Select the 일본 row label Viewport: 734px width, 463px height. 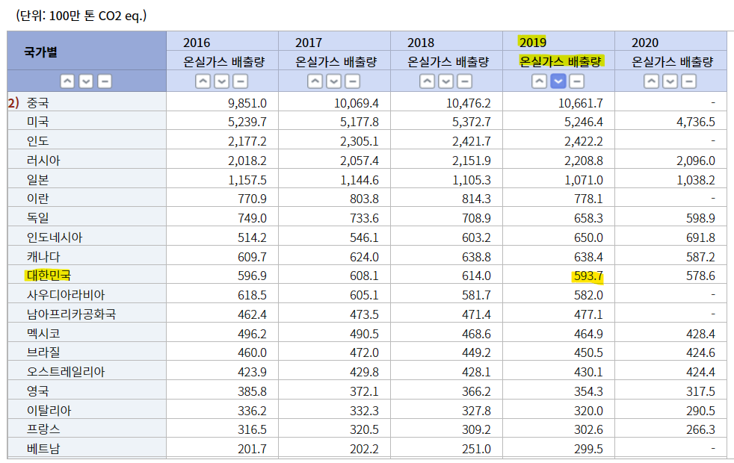point(38,179)
